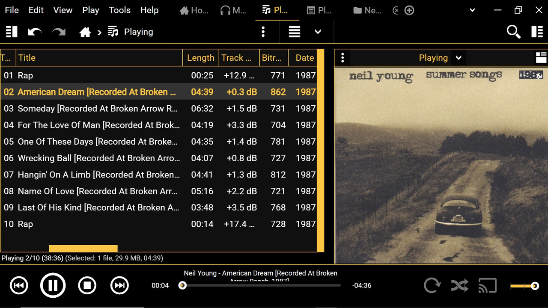Open the three-dot toolbar menu
This screenshot has width=548, height=308.
click(263, 32)
